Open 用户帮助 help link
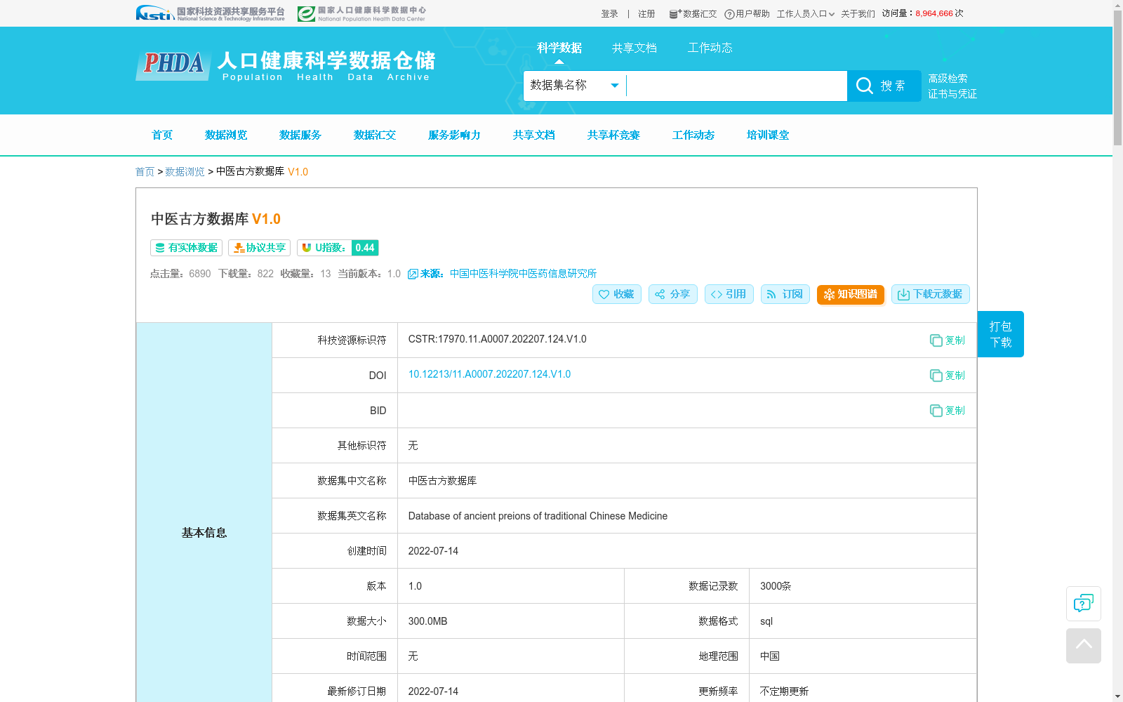The height and width of the screenshot is (702, 1123). 747,14
